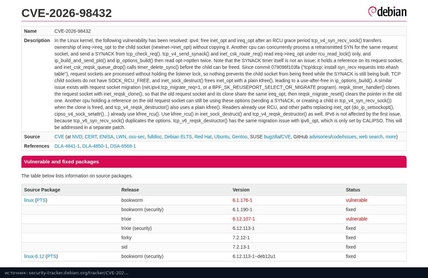Open the linux-6.12 source package link
The width and height of the screenshot is (428, 278).
(34, 256)
